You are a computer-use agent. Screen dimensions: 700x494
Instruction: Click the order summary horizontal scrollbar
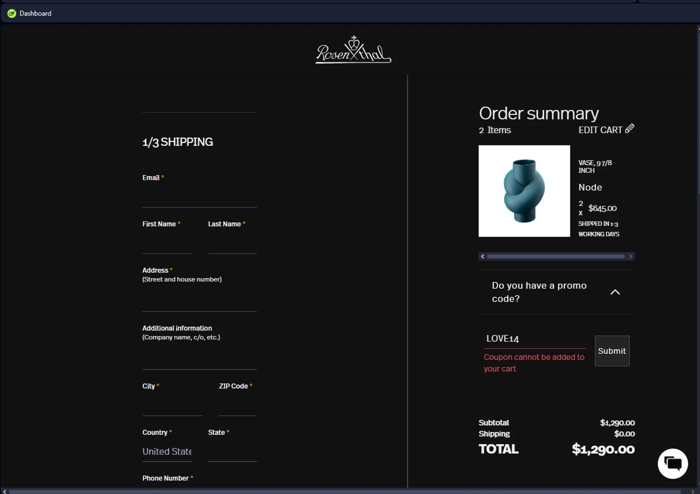(556, 256)
